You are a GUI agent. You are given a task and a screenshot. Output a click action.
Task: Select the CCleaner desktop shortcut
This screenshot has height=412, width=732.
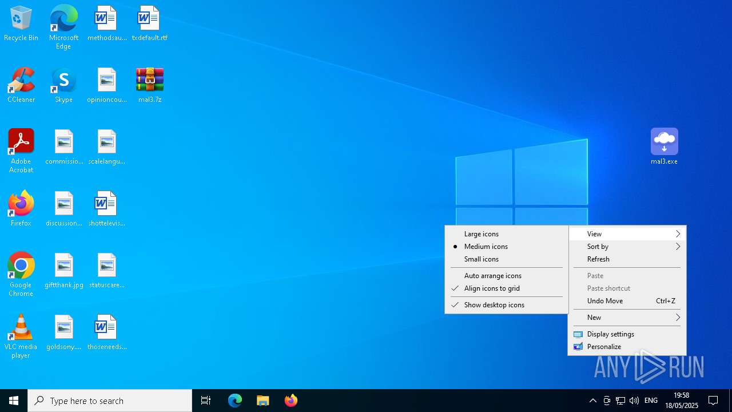point(21,86)
